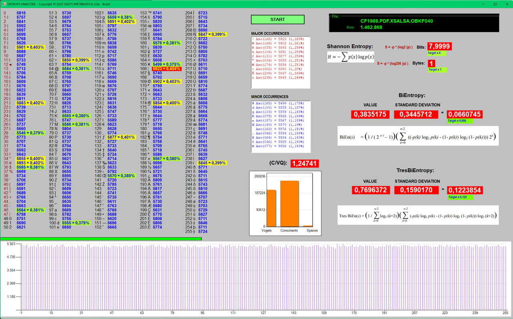Click the red highlighted 5923 = 0,404% cell
The height and width of the screenshot is (319, 513).
(x=167, y=69)
